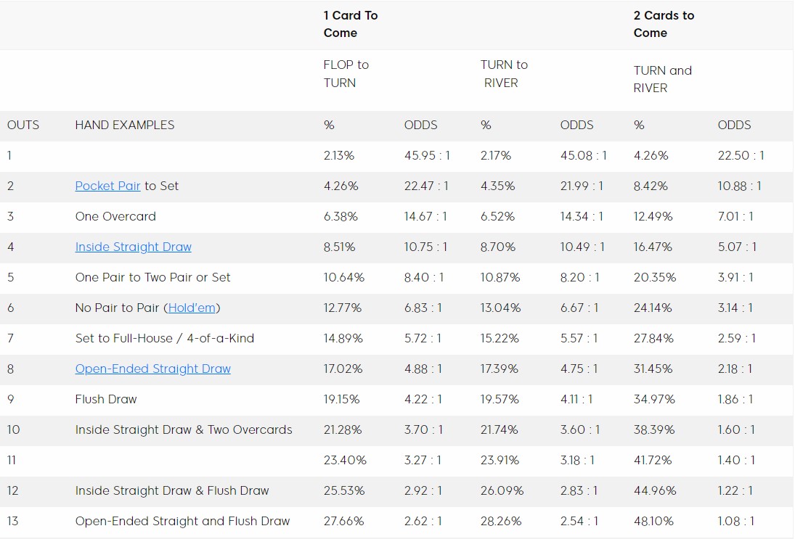Select the 48.10% percentage cell

tap(653, 521)
